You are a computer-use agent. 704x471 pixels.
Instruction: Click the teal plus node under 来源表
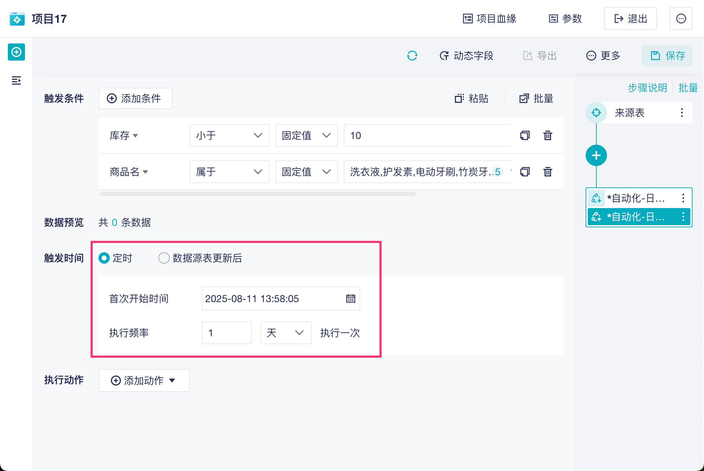(596, 155)
